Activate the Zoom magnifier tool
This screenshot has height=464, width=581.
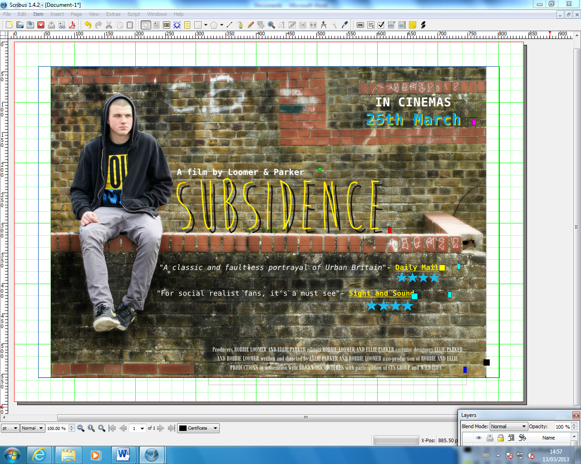coord(271,25)
